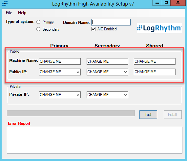Open the Help menu
187x161 pixels.
22,13
